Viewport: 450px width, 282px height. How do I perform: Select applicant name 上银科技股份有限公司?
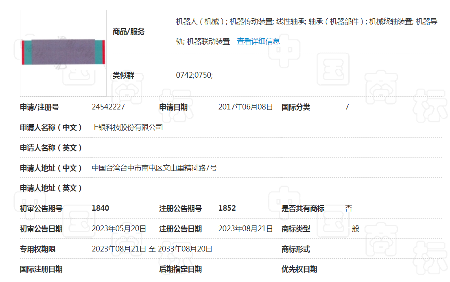[x=127, y=127]
